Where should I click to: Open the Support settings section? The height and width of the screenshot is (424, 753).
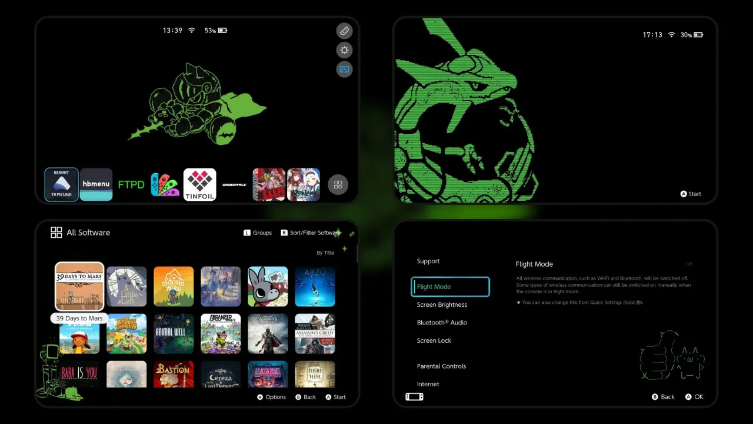click(x=428, y=261)
